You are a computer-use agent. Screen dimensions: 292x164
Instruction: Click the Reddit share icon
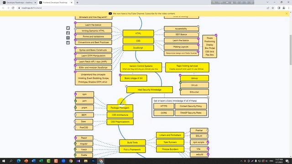click(x=68, y=42)
